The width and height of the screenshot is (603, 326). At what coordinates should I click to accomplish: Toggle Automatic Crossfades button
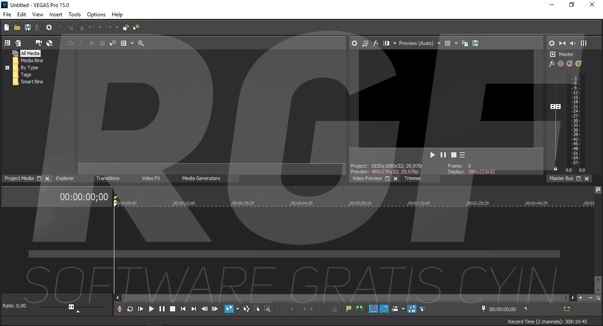384,309
